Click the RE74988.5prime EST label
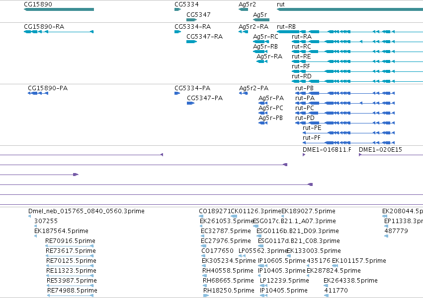The image size is (423, 298). [72, 291]
